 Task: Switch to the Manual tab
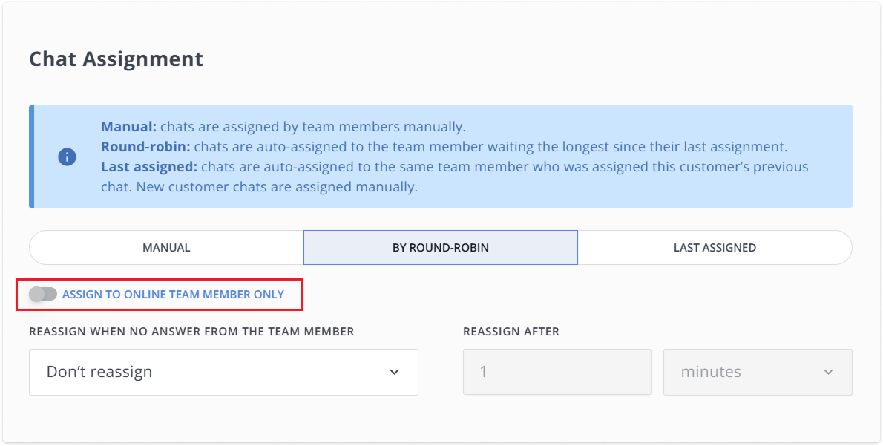tap(165, 247)
